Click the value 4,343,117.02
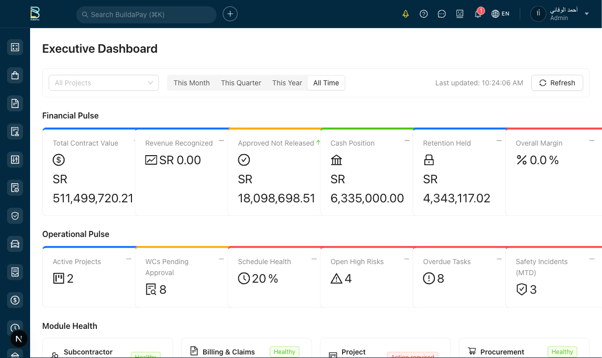The width and height of the screenshot is (602, 358). tap(457, 198)
